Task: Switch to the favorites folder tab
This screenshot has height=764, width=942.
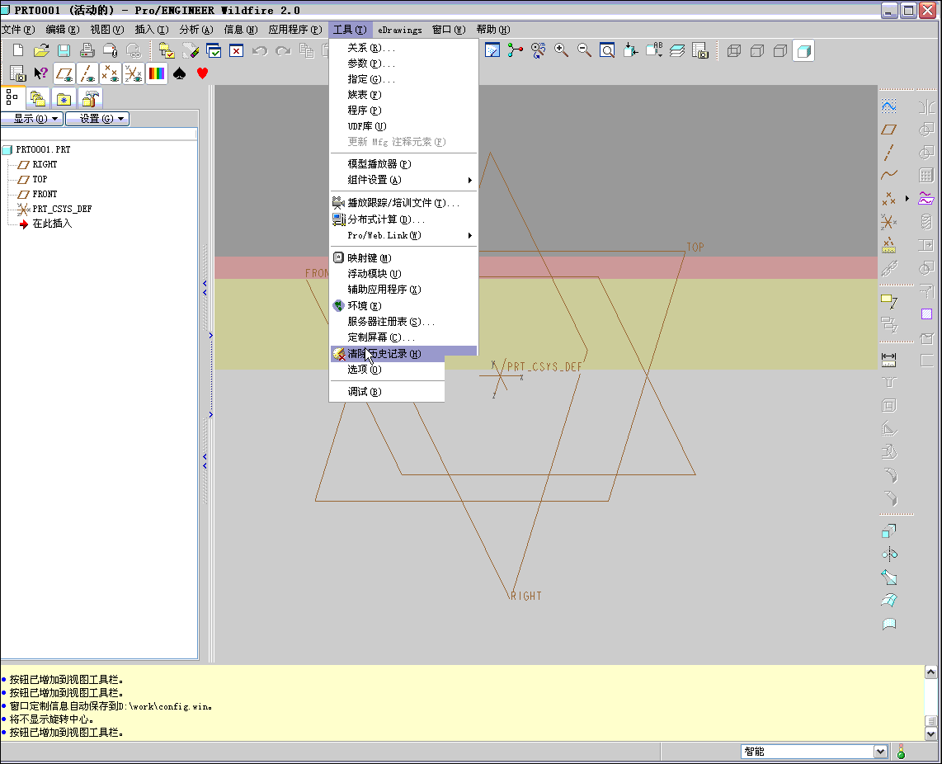Action: pyautogui.click(x=64, y=98)
